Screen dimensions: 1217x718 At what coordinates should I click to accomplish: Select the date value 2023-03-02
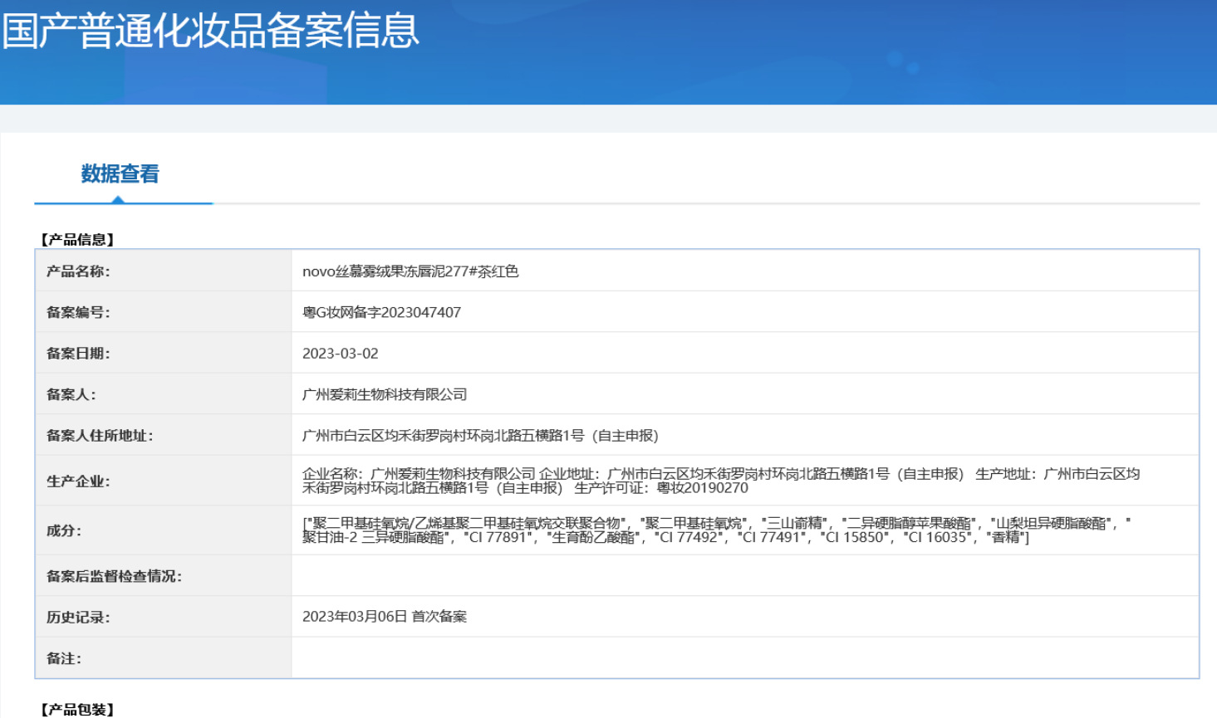341,354
